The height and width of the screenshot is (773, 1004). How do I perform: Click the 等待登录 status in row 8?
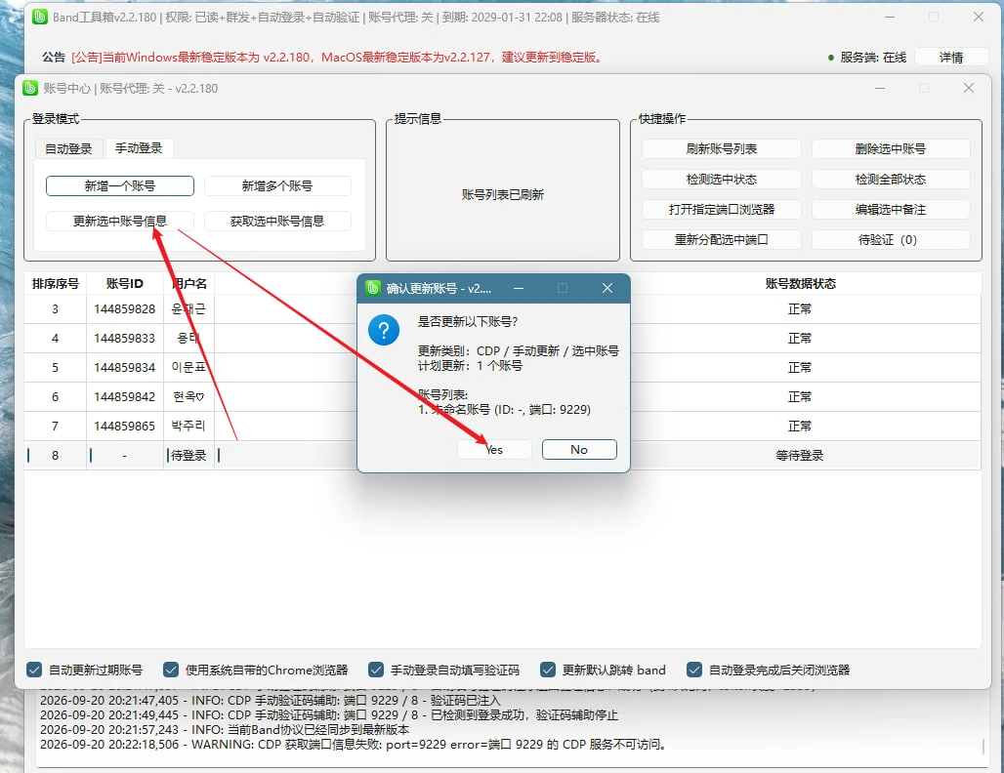(x=800, y=455)
